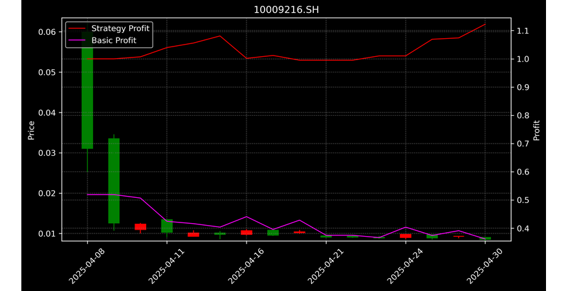Click the 0.4 profit tick label
The image size is (568, 291).
[522, 228]
